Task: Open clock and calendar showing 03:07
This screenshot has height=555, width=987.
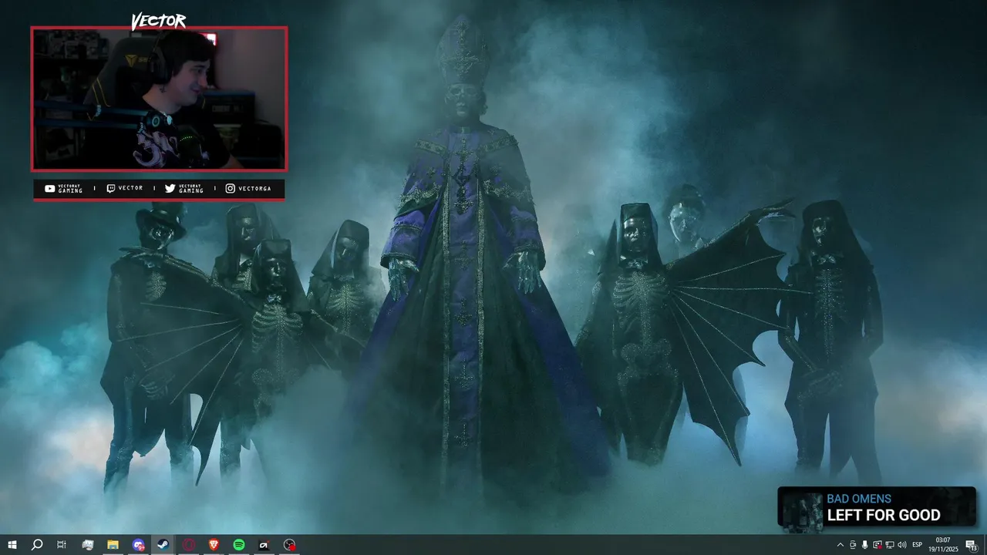Action: click(943, 545)
